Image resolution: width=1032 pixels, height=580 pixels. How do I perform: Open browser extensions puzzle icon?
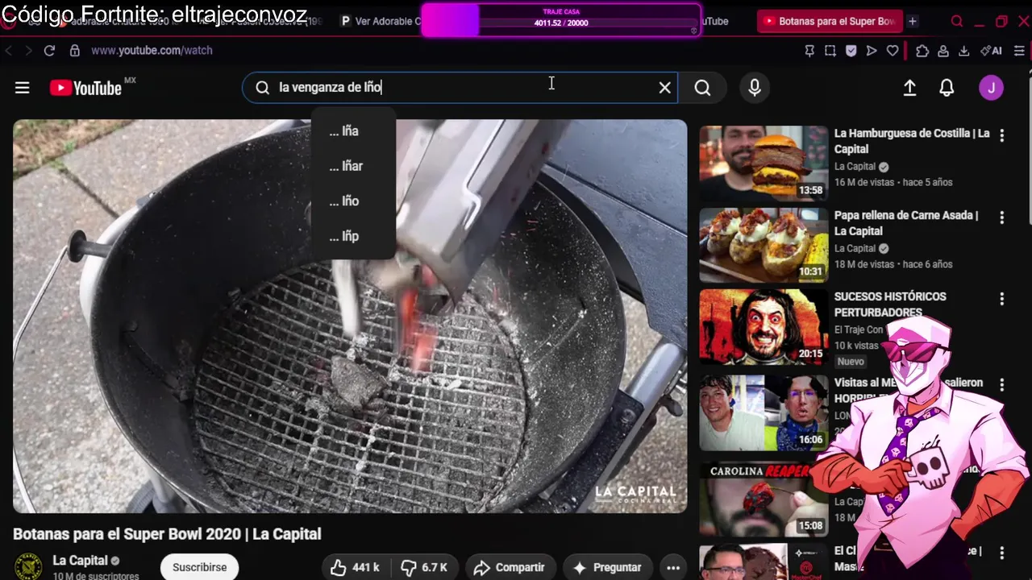click(922, 50)
